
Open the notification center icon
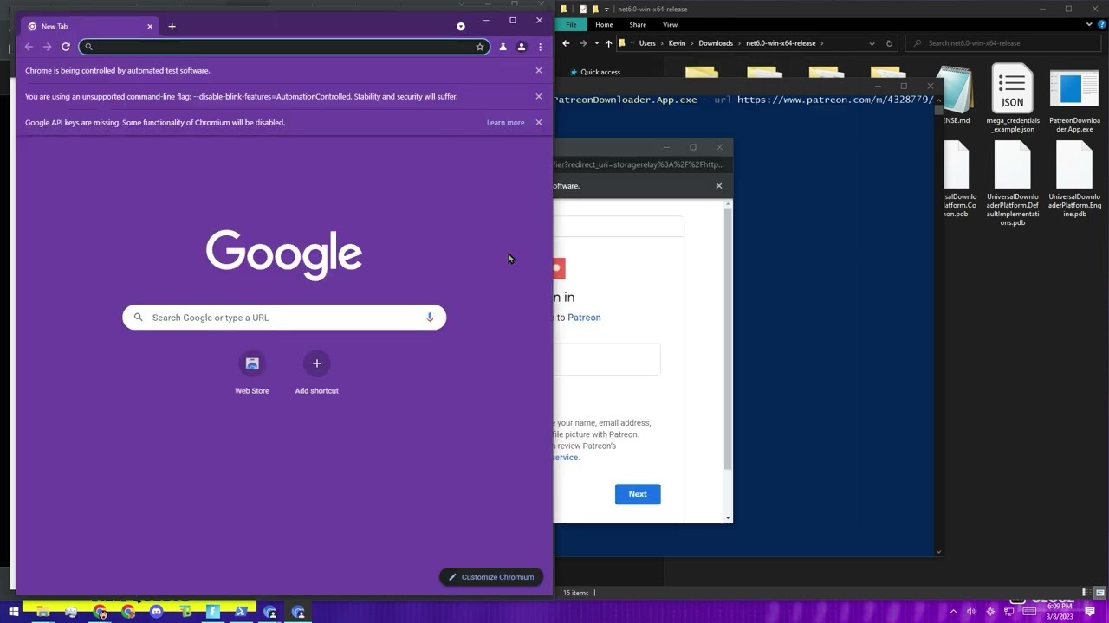pyautogui.click(x=1090, y=612)
